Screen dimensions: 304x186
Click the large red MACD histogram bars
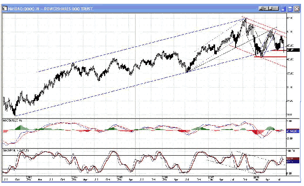pos(258,133)
